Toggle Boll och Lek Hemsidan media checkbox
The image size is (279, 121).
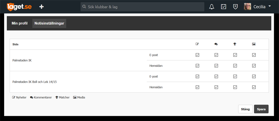tap(254, 87)
